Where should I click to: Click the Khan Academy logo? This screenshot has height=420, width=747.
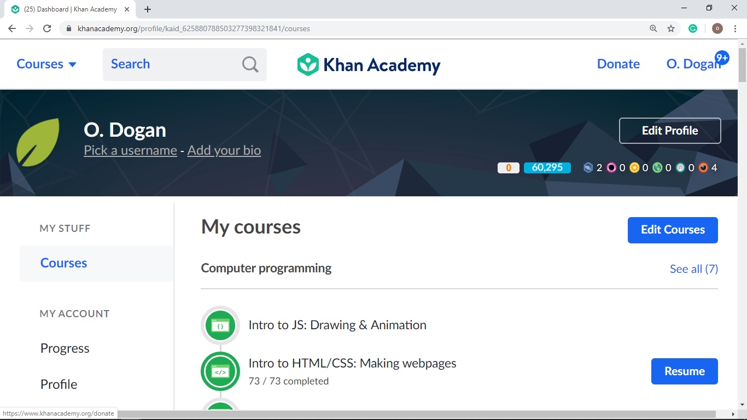[x=369, y=65]
